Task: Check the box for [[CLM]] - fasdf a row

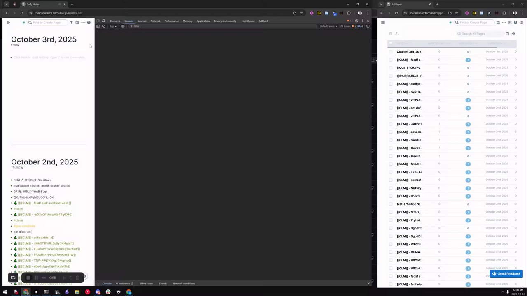Action: pos(391,60)
